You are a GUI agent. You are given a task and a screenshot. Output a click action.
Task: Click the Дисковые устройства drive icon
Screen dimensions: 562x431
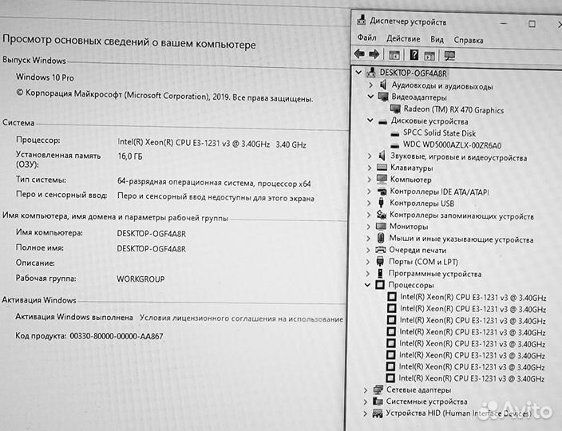pos(382,122)
